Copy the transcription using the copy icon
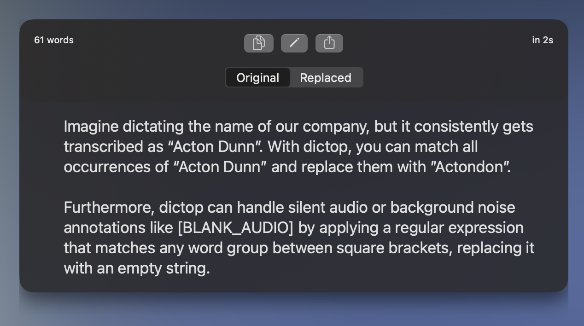This screenshot has width=584, height=326. [258, 43]
